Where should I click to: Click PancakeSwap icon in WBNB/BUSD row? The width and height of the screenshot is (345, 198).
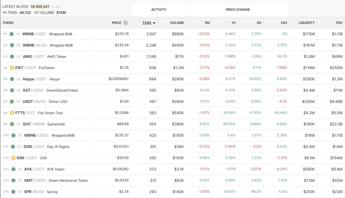click(12, 45)
